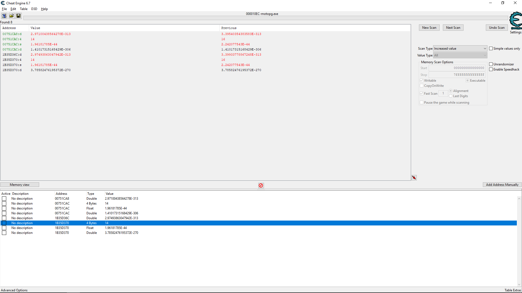Enable Speedhack
Image resolution: width=522 pixels, height=293 pixels.
(x=491, y=69)
